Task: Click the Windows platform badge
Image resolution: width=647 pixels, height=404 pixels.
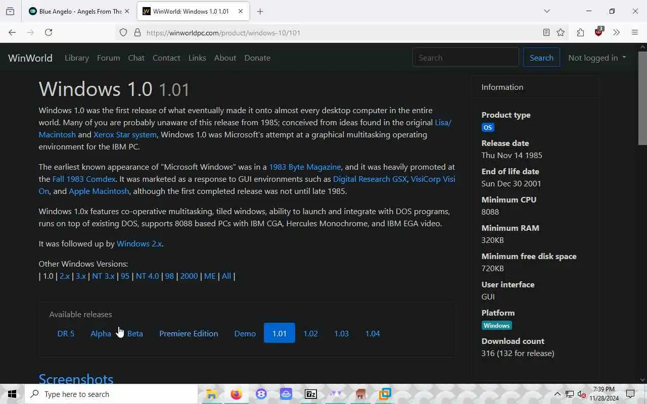Action: pyautogui.click(x=497, y=325)
